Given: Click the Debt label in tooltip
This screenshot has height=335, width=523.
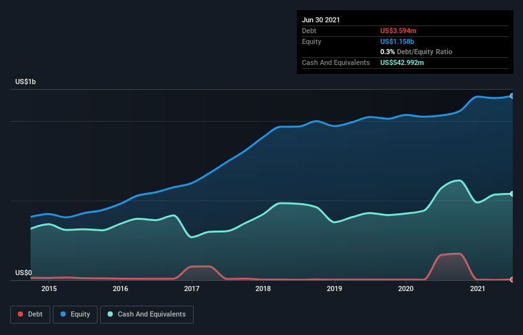Looking at the screenshot, I should coord(309,31).
